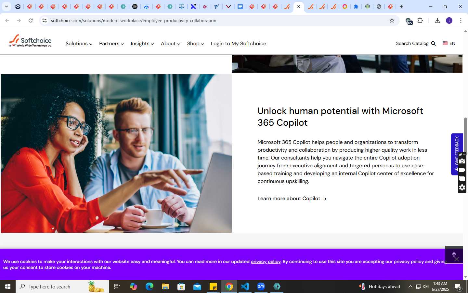
Task: Open the privacy policy link
Action: (x=266, y=261)
